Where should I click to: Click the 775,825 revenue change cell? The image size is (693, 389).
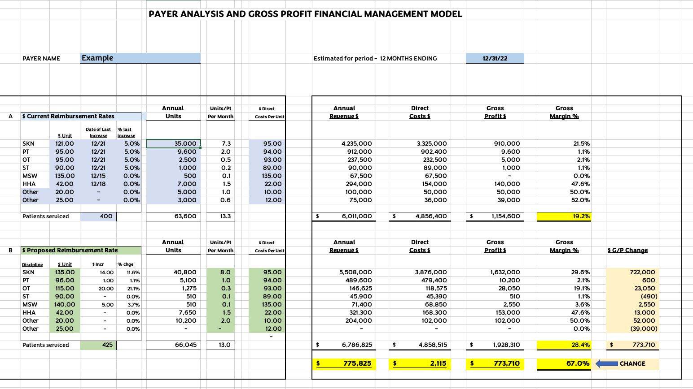[344, 363]
